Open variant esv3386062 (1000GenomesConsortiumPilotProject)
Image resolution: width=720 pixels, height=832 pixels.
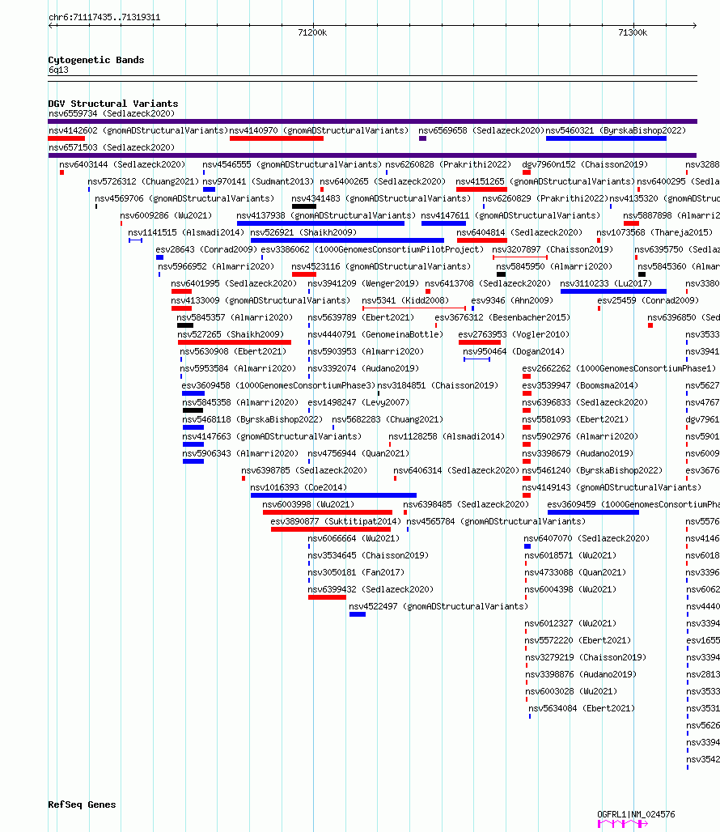tap(372, 249)
